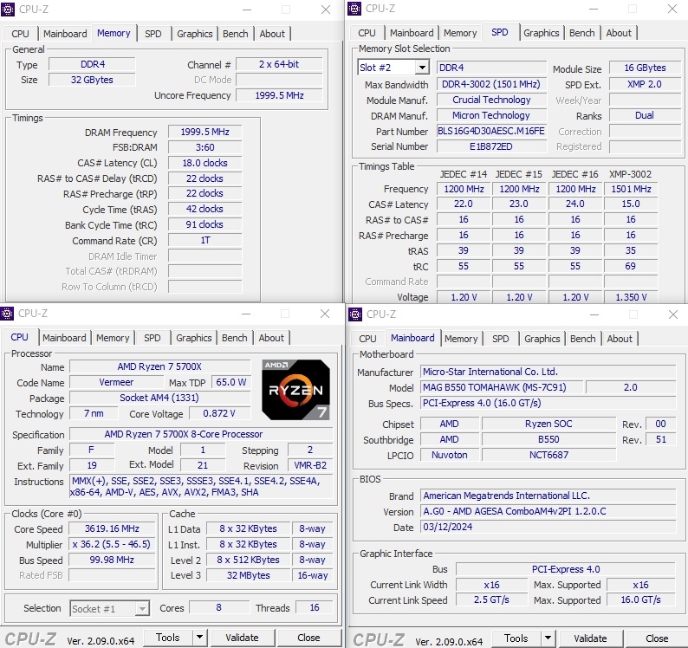Image resolution: width=688 pixels, height=648 pixels.
Task: Click Uncore Frequency 1999.5 MHz value
Action: (x=280, y=95)
